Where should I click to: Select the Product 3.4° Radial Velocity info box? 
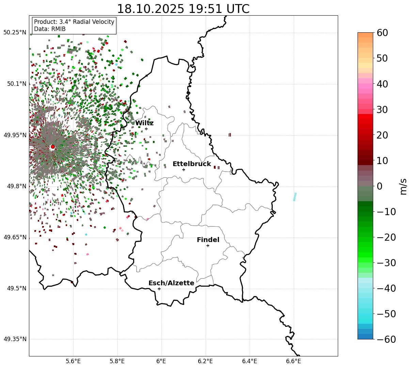74,26
